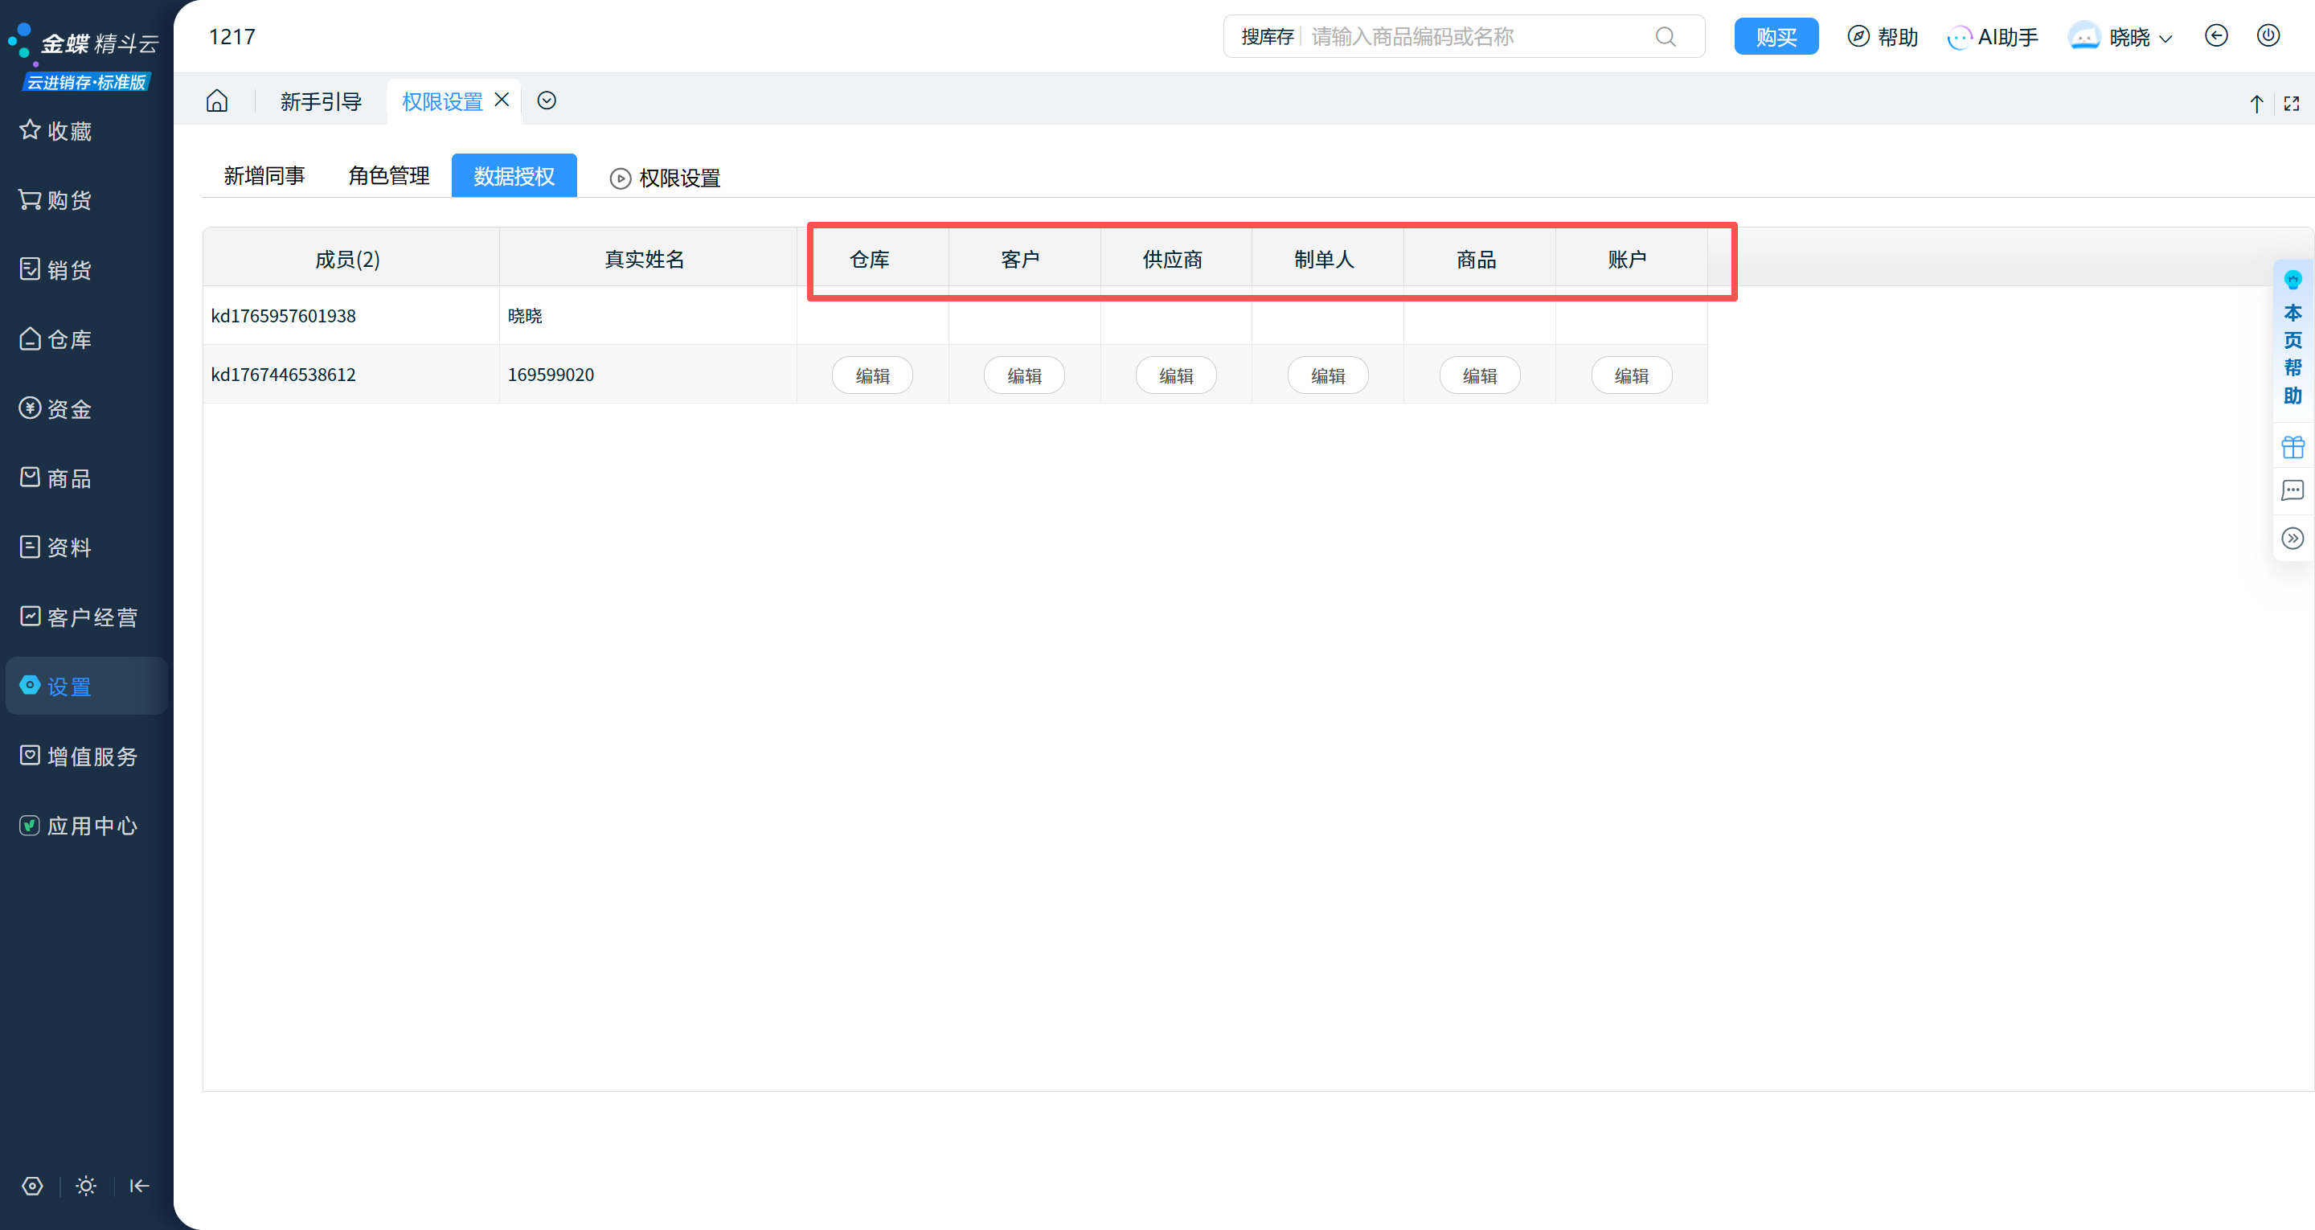Click the search magnifier icon
Viewport: 2315px width, 1230px height.
pyautogui.click(x=1666, y=37)
